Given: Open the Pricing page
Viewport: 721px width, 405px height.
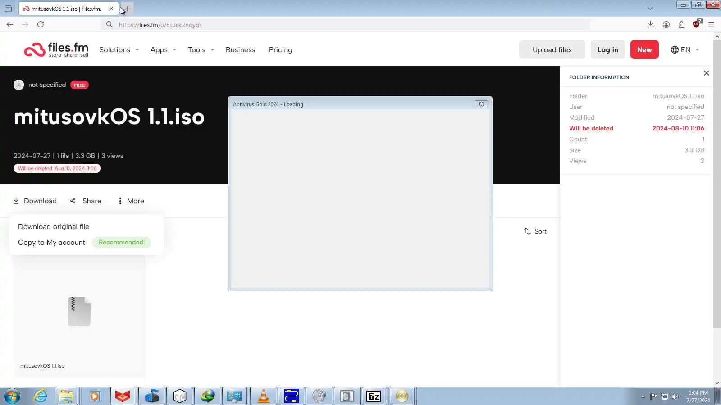Looking at the screenshot, I should point(280,49).
